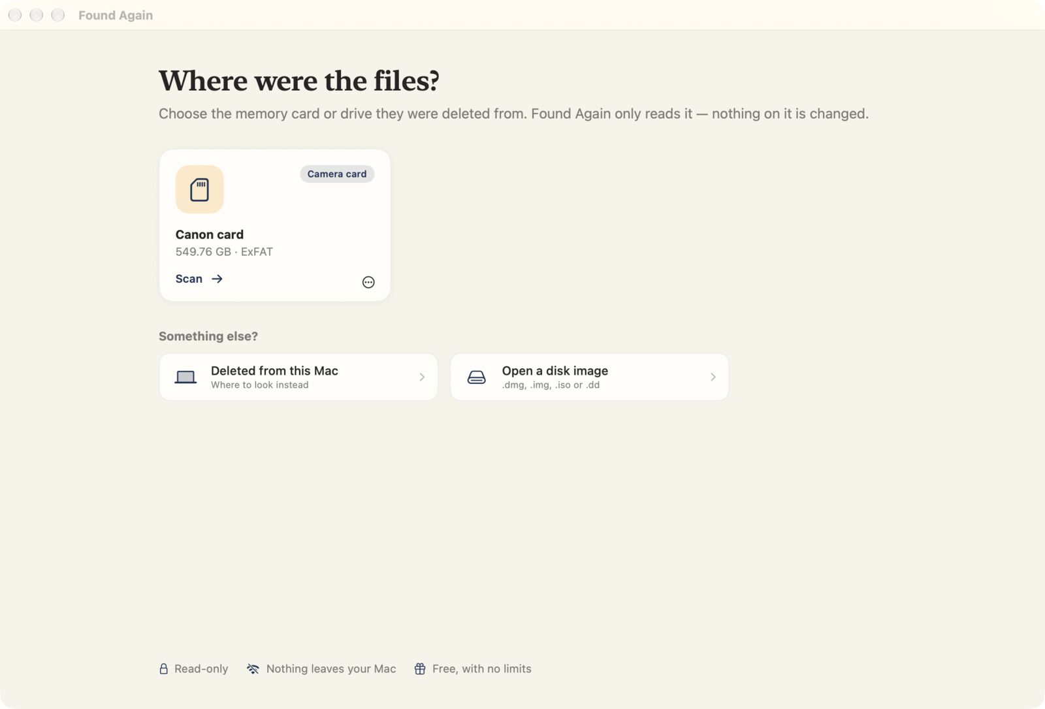
Task: Close the Found Again window
Action: tap(15, 15)
